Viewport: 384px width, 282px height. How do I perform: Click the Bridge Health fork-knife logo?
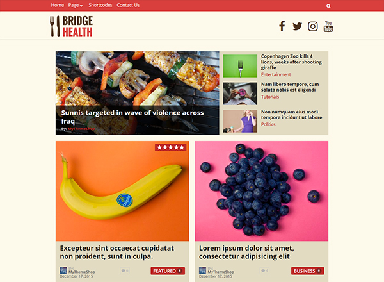point(71,26)
